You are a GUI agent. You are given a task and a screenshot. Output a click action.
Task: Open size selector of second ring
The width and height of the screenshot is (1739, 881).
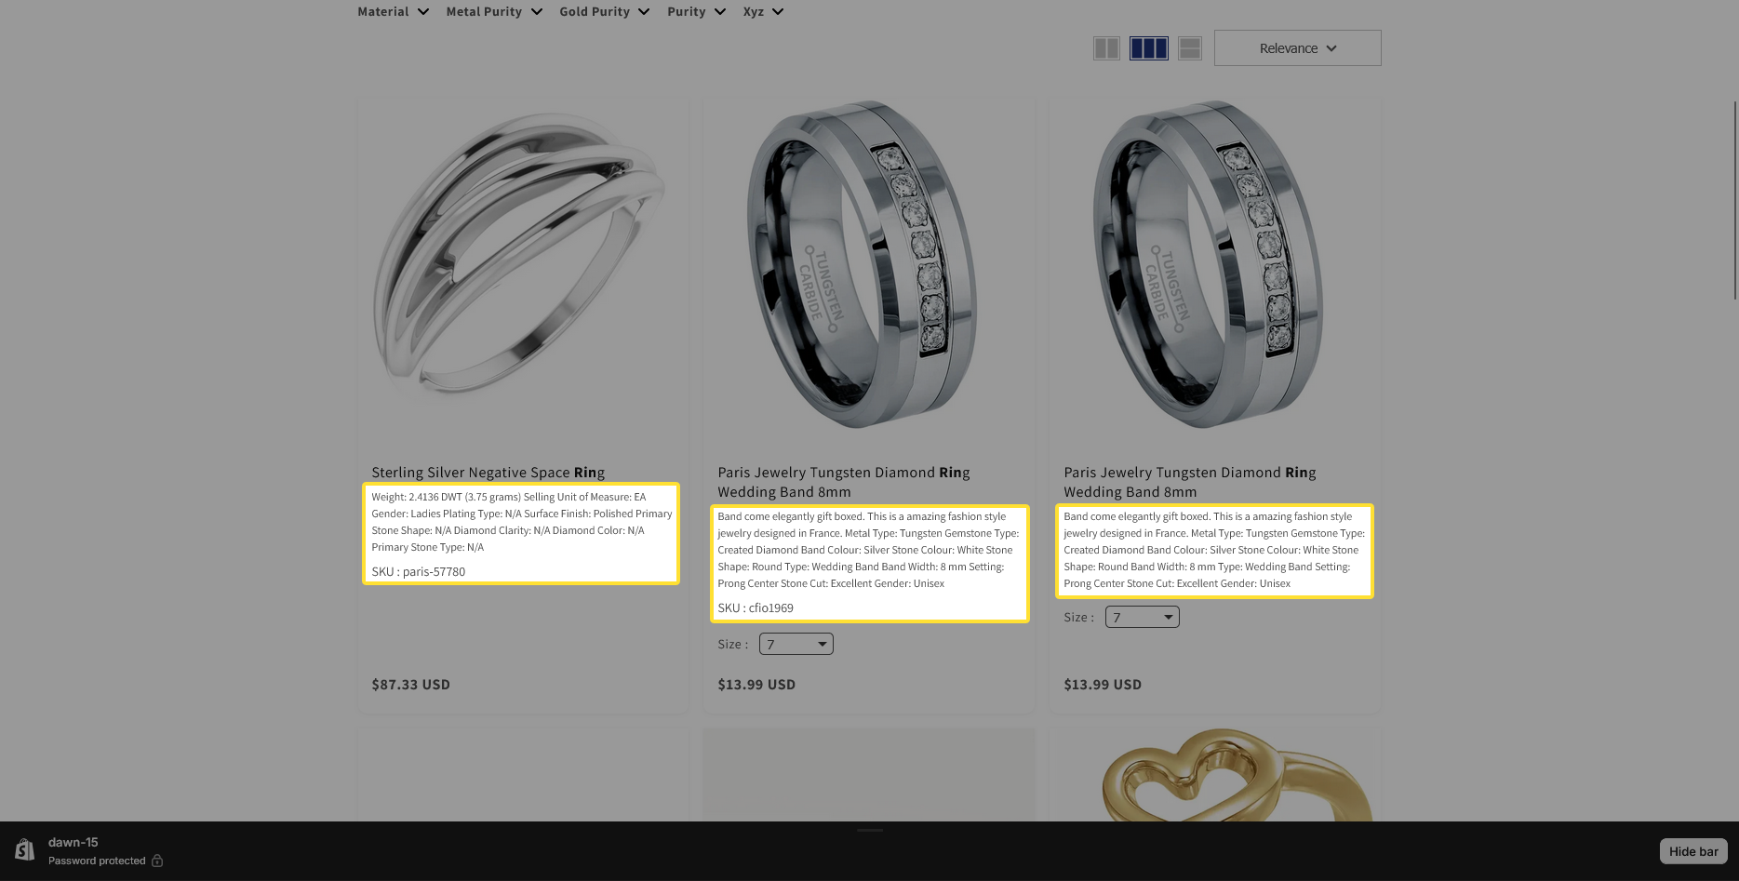[796, 644]
